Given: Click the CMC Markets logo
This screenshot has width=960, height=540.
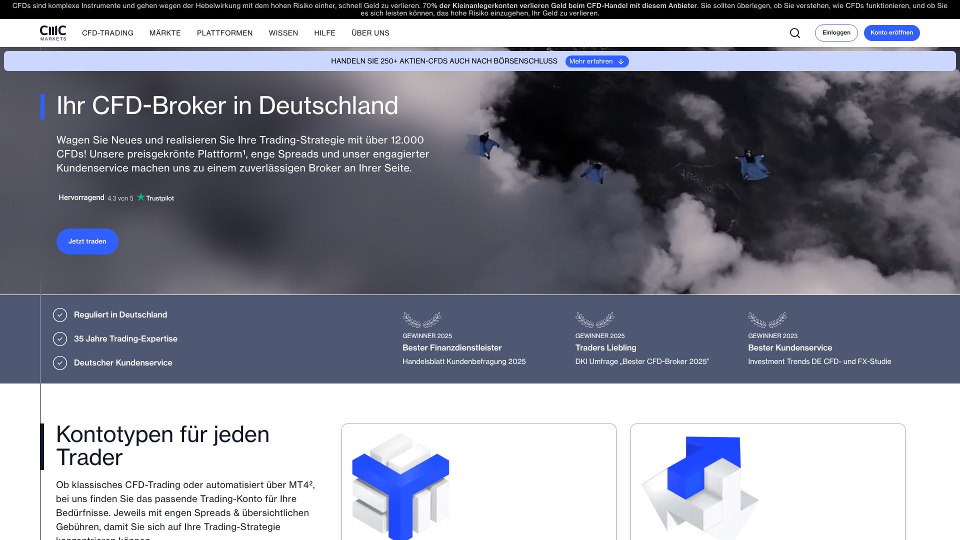Looking at the screenshot, I should [53, 33].
